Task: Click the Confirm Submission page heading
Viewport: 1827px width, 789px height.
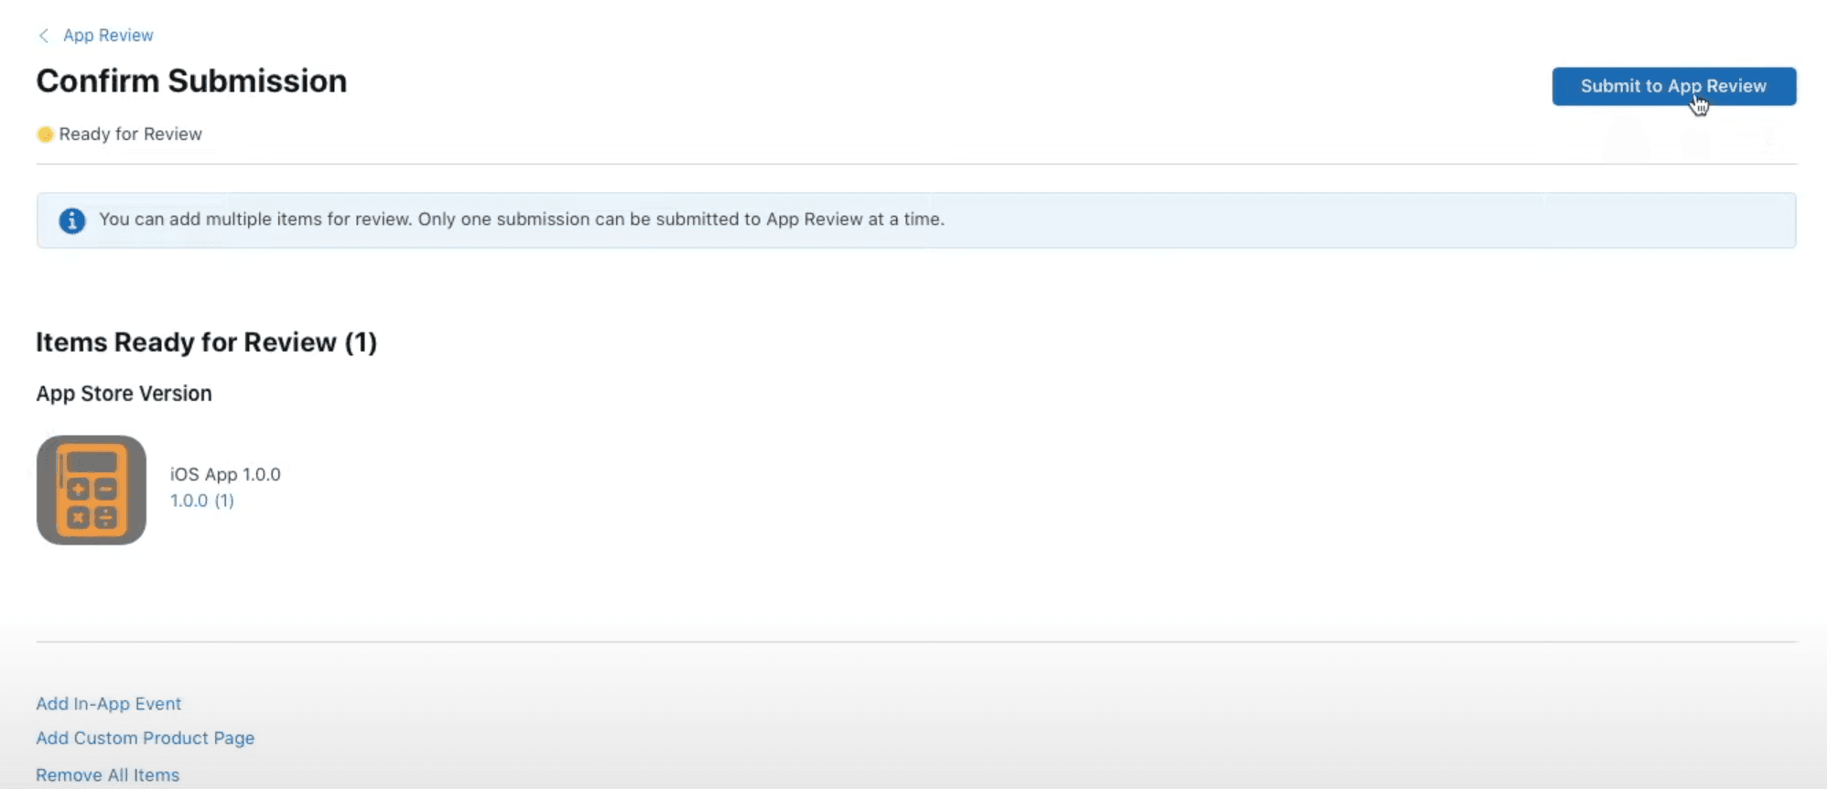Action: pyautogui.click(x=191, y=81)
